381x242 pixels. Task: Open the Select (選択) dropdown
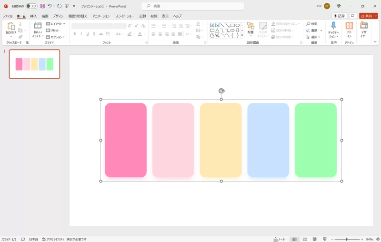point(313,37)
